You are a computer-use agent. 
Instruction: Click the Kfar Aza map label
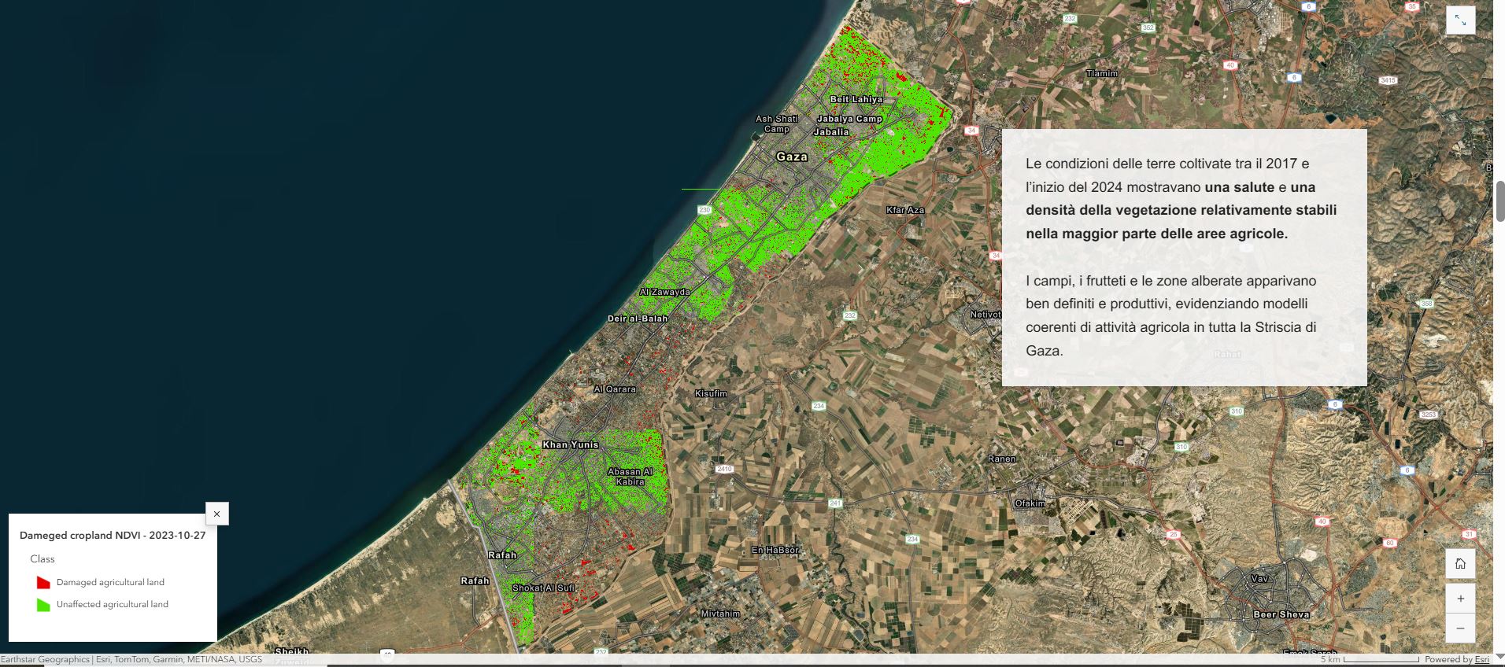pos(905,210)
